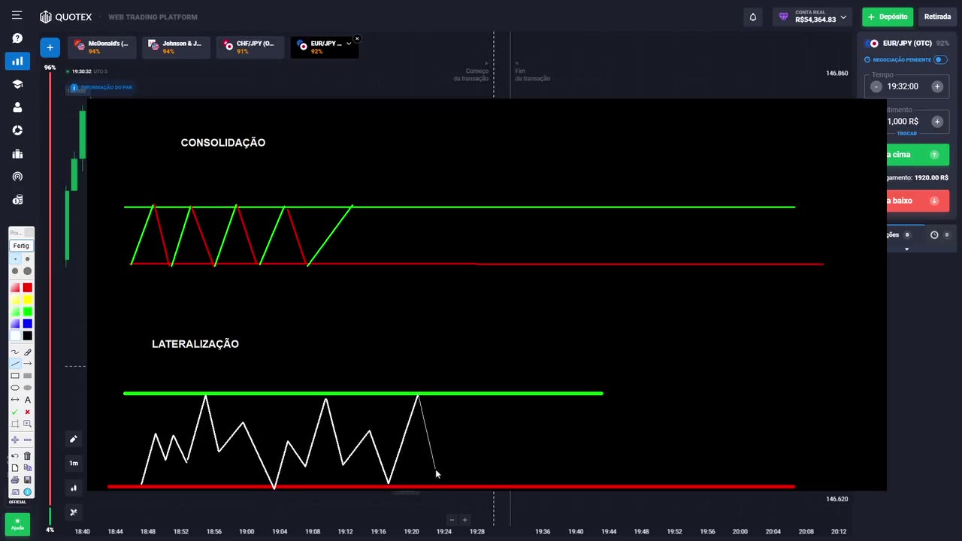Screen dimensions: 962x541
Task: Select the text 'A' tool
Action: pos(28,400)
